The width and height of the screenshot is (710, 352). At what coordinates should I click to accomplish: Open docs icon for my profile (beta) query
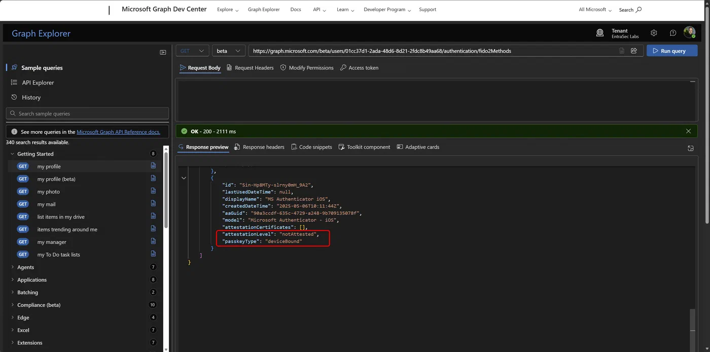(x=153, y=178)
